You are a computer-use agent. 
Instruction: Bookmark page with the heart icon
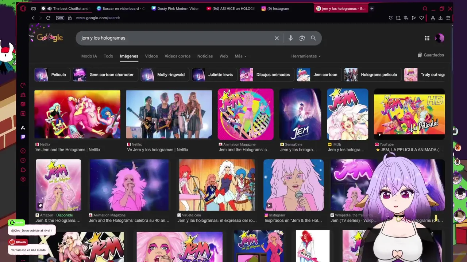point(421,18)
